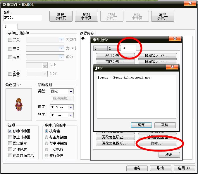Open the second switch selector arrow
This screenshot has height=174, width=198.
click(61, 48)
